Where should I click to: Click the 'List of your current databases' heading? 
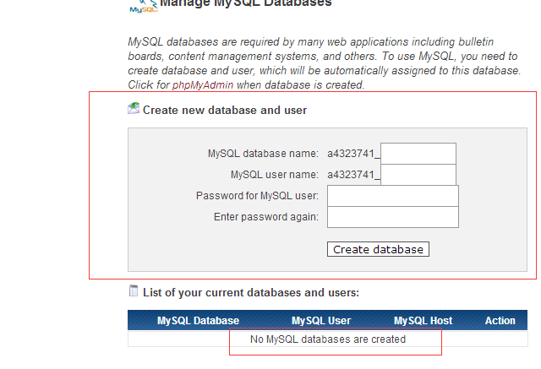pos(251,292)
